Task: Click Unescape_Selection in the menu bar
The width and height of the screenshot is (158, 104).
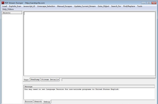Action: (46, 6)
